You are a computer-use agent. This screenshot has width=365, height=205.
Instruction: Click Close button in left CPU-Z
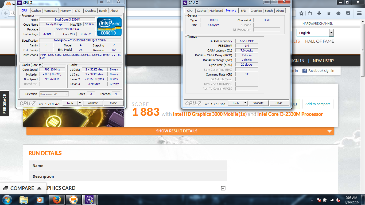tap(113, 103)
